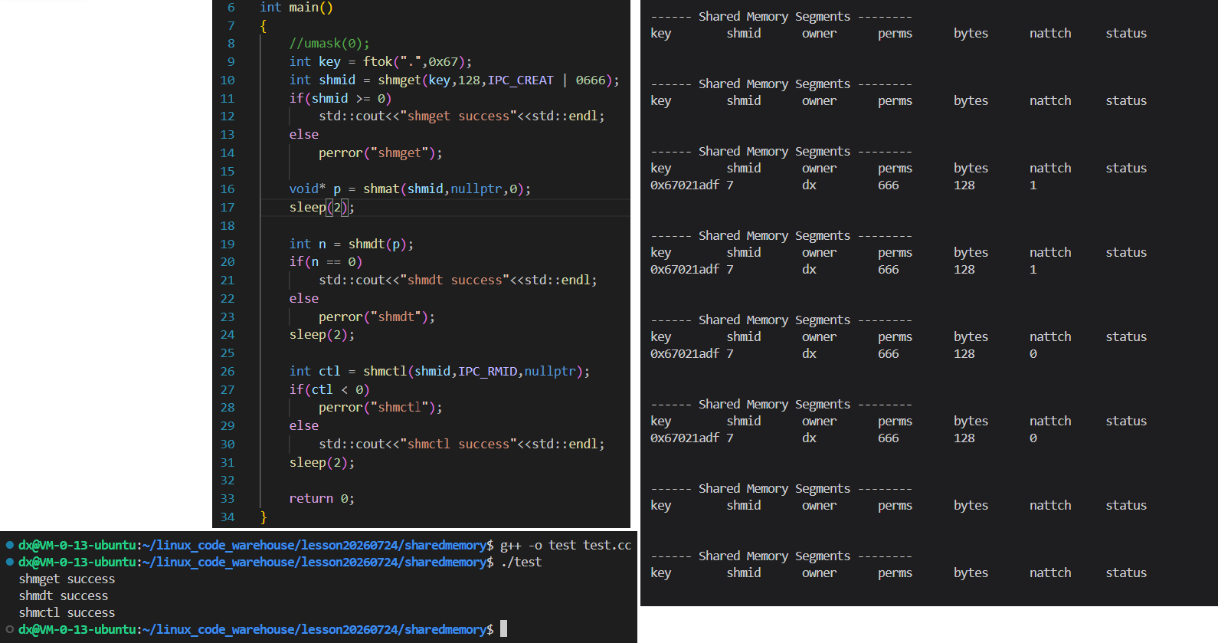Click 'shmdt(p)' on code line 19
1218x643 pixels.
pyautogui.click(x=378, y=244)
